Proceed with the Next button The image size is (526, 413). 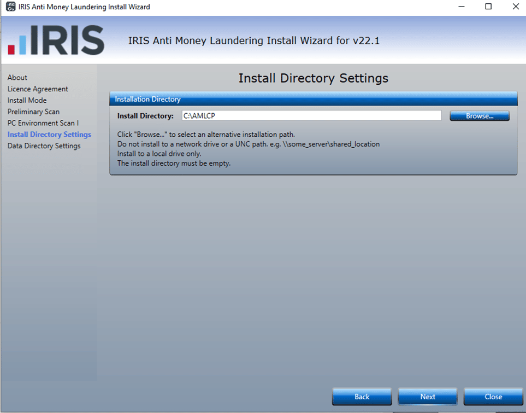[428, 397]
